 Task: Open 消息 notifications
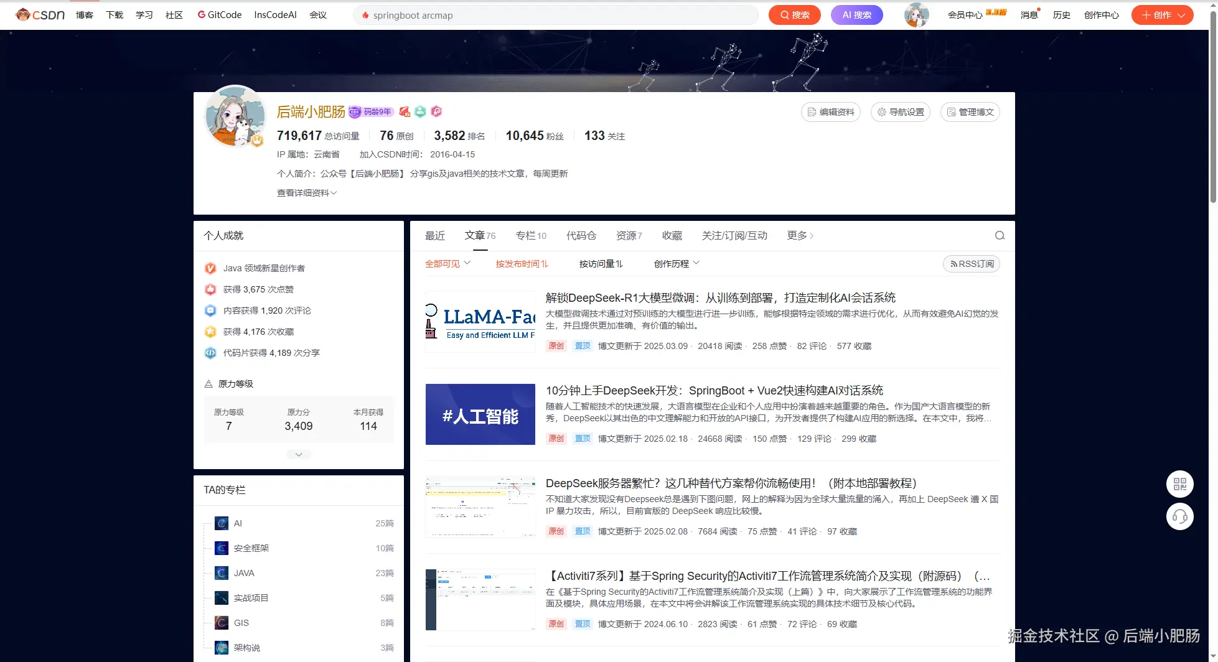point(1029,15)
